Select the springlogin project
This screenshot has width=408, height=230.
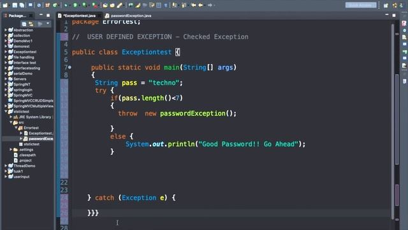(23, 89)
